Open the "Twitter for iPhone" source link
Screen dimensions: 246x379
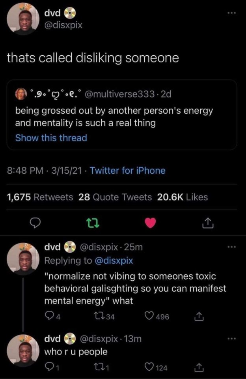point(128,171)
